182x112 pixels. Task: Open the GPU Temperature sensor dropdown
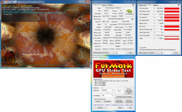(154, 14)
